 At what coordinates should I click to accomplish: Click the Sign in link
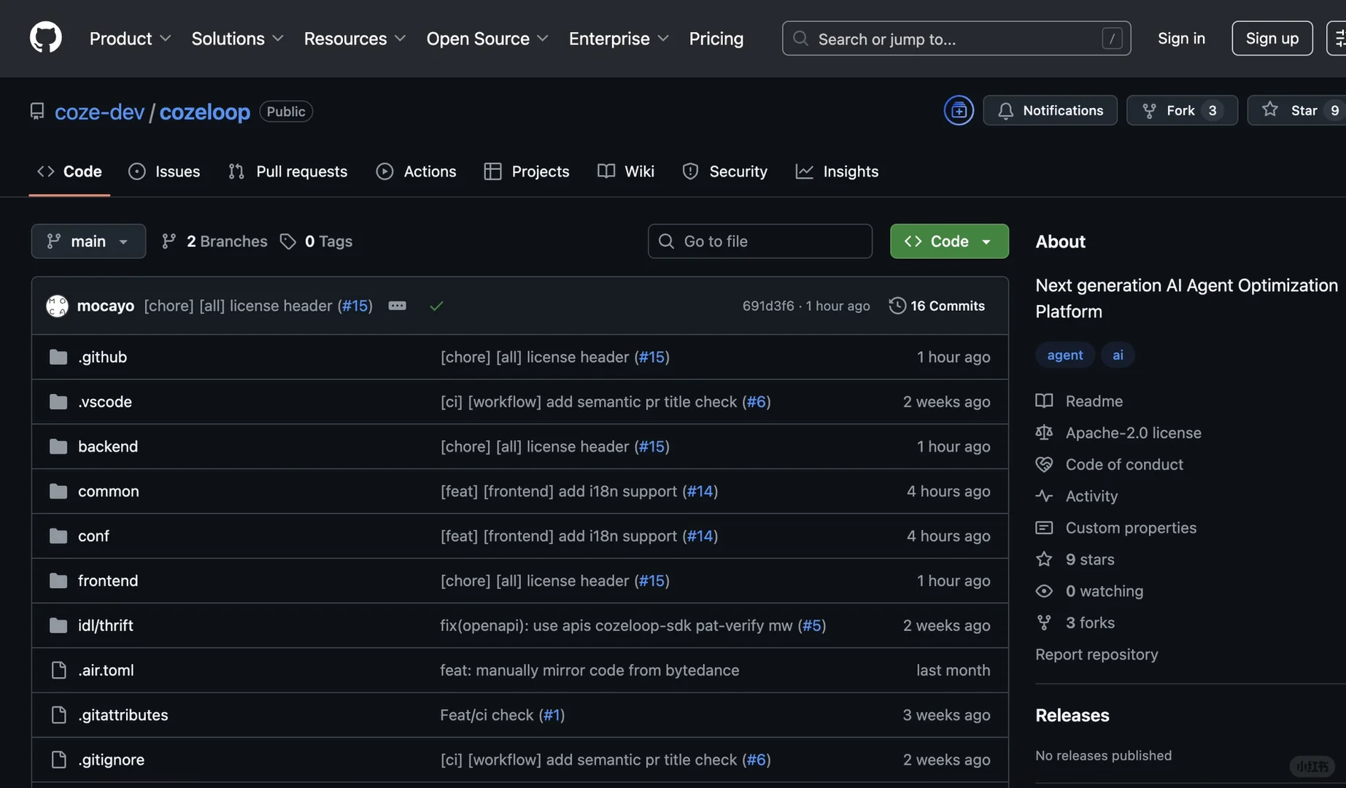pos(1181,38)
